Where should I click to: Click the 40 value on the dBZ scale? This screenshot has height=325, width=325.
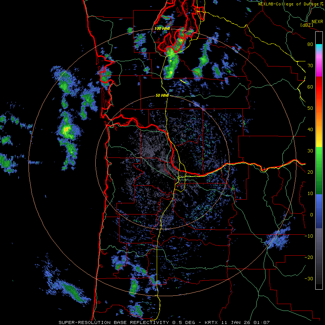[x=310, y=130]
